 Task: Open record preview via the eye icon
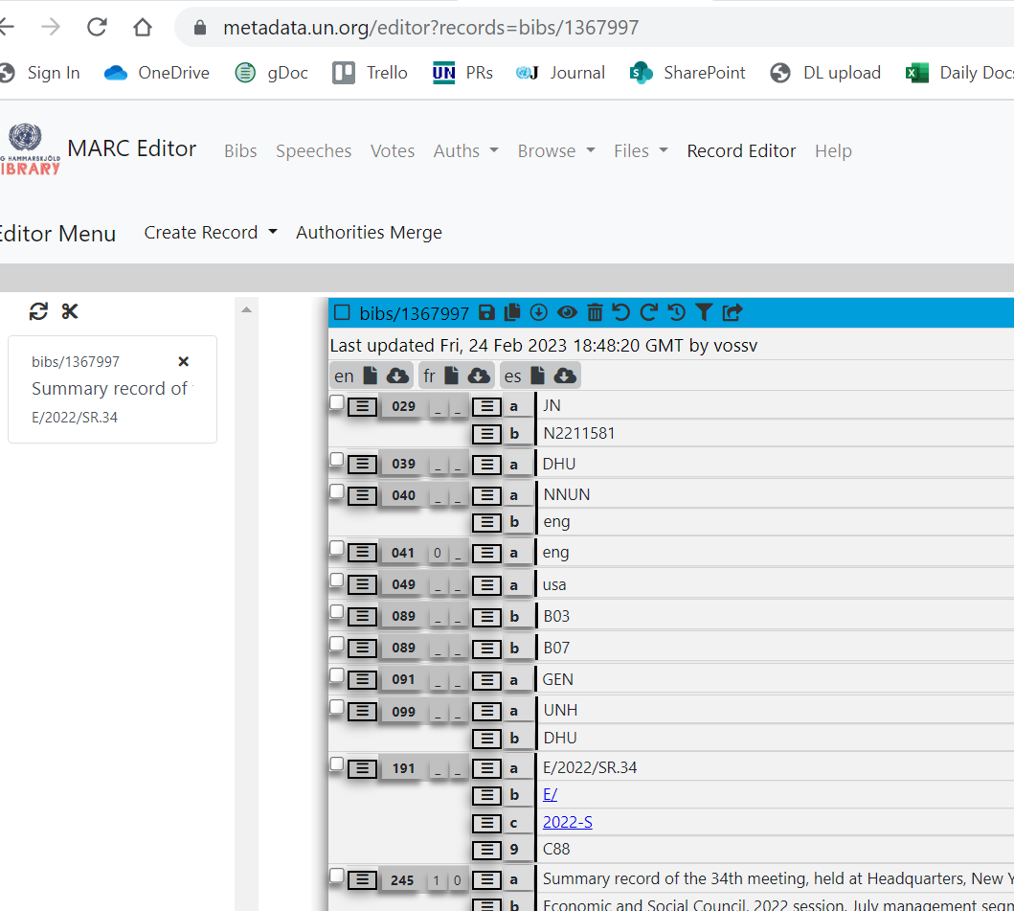pyautogui.click(x=567, y=312)
